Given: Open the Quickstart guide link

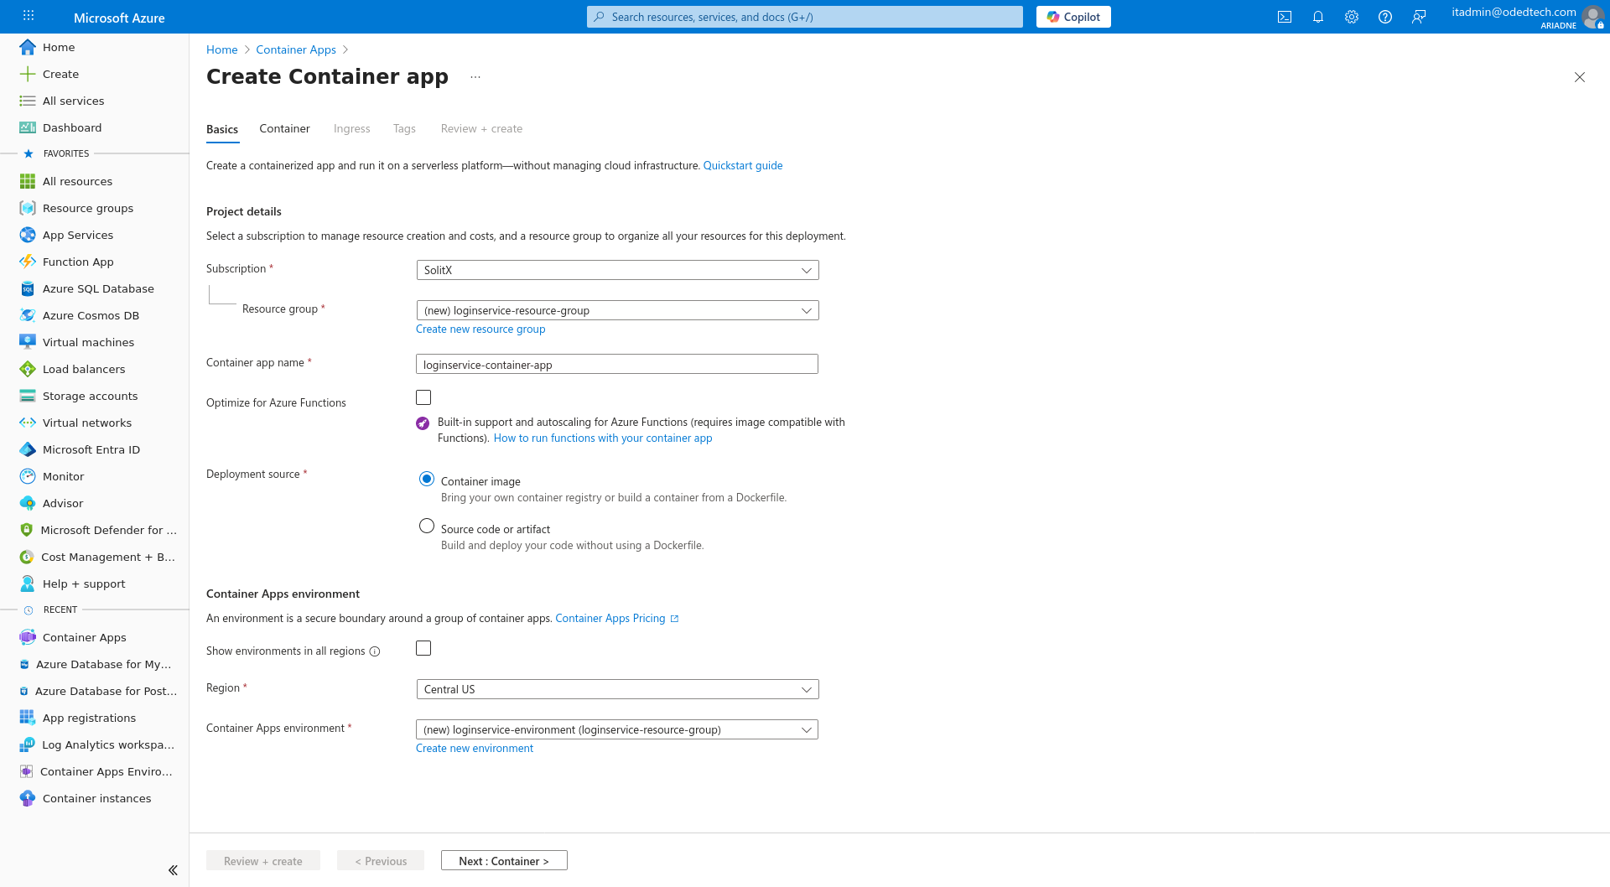Looking at the screenshot, I should (743, 165).
